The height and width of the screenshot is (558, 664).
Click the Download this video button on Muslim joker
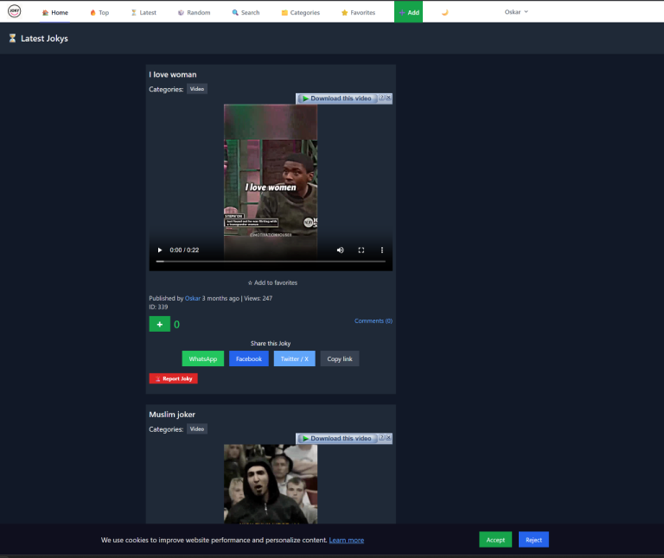(336, 439)
